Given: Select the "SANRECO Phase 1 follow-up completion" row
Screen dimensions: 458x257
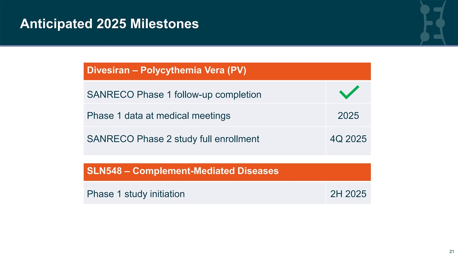Looking at the screenshot, I should pyautogui.click(x=174, y=94).
